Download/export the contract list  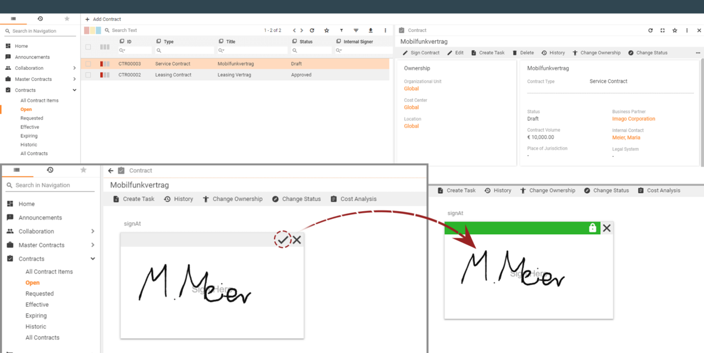click(x=371, y=30)
